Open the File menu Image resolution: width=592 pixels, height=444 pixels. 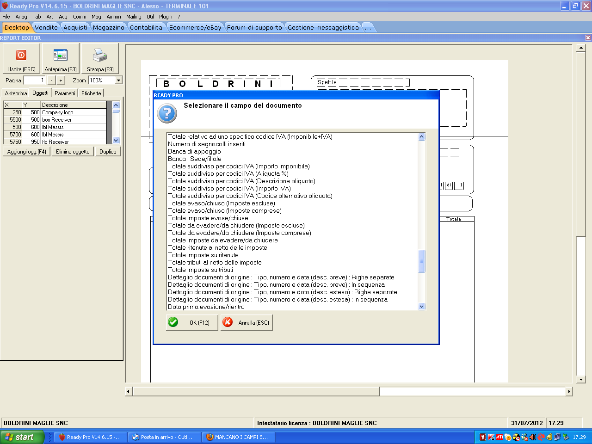pyautogui.click(x=6, y=17)
